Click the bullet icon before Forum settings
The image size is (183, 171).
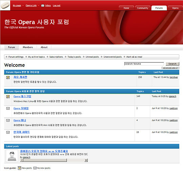click(6, 57)
